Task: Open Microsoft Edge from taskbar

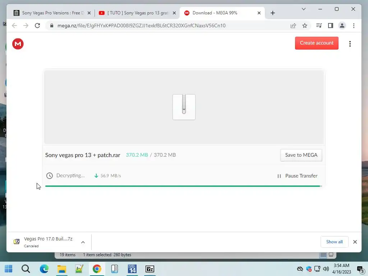Action: [44, 269]
